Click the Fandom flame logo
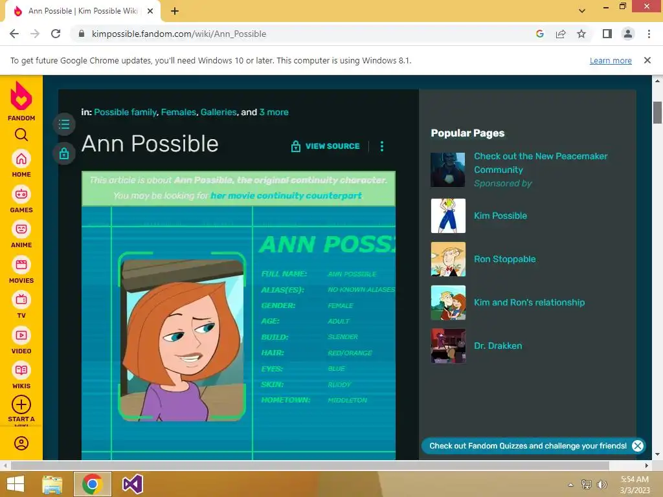The width and height of the screenshot is (663, 497). coord(21,96)
